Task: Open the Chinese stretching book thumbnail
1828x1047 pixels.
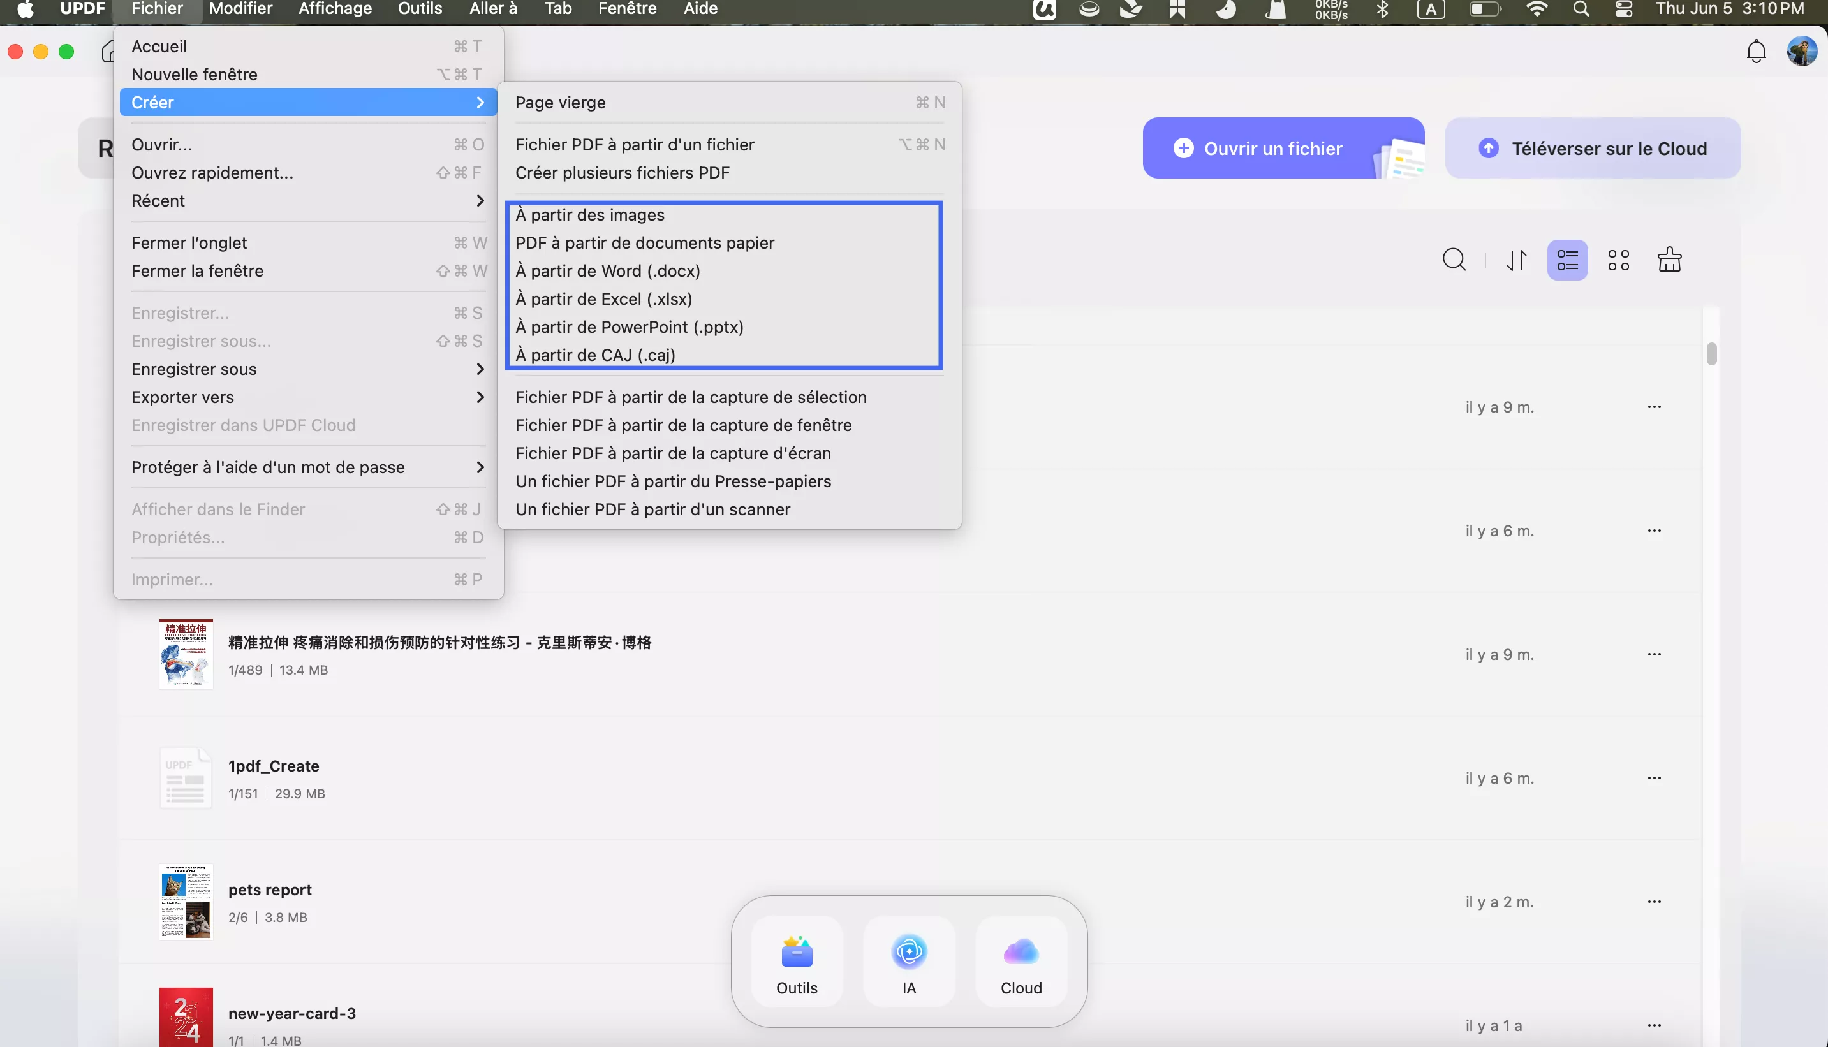Action: [186, 654]
